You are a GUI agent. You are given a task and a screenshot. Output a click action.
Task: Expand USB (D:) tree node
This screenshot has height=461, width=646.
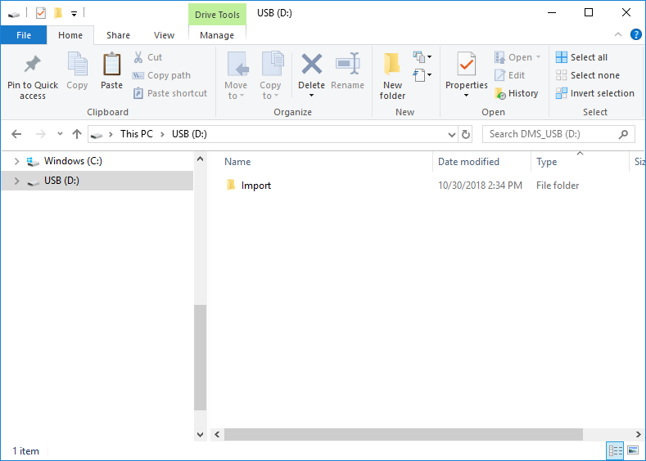[16, 181]
